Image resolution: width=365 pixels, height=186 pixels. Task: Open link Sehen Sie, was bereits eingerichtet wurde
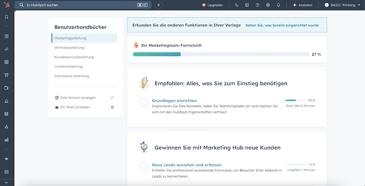pos(282,25)
